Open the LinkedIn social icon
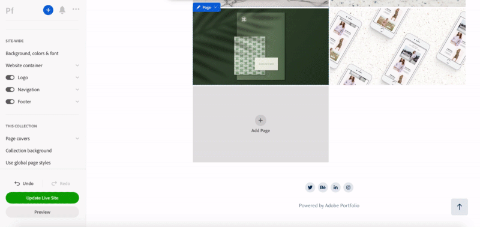Screen dimensions: 480x227 click(335, 187)
